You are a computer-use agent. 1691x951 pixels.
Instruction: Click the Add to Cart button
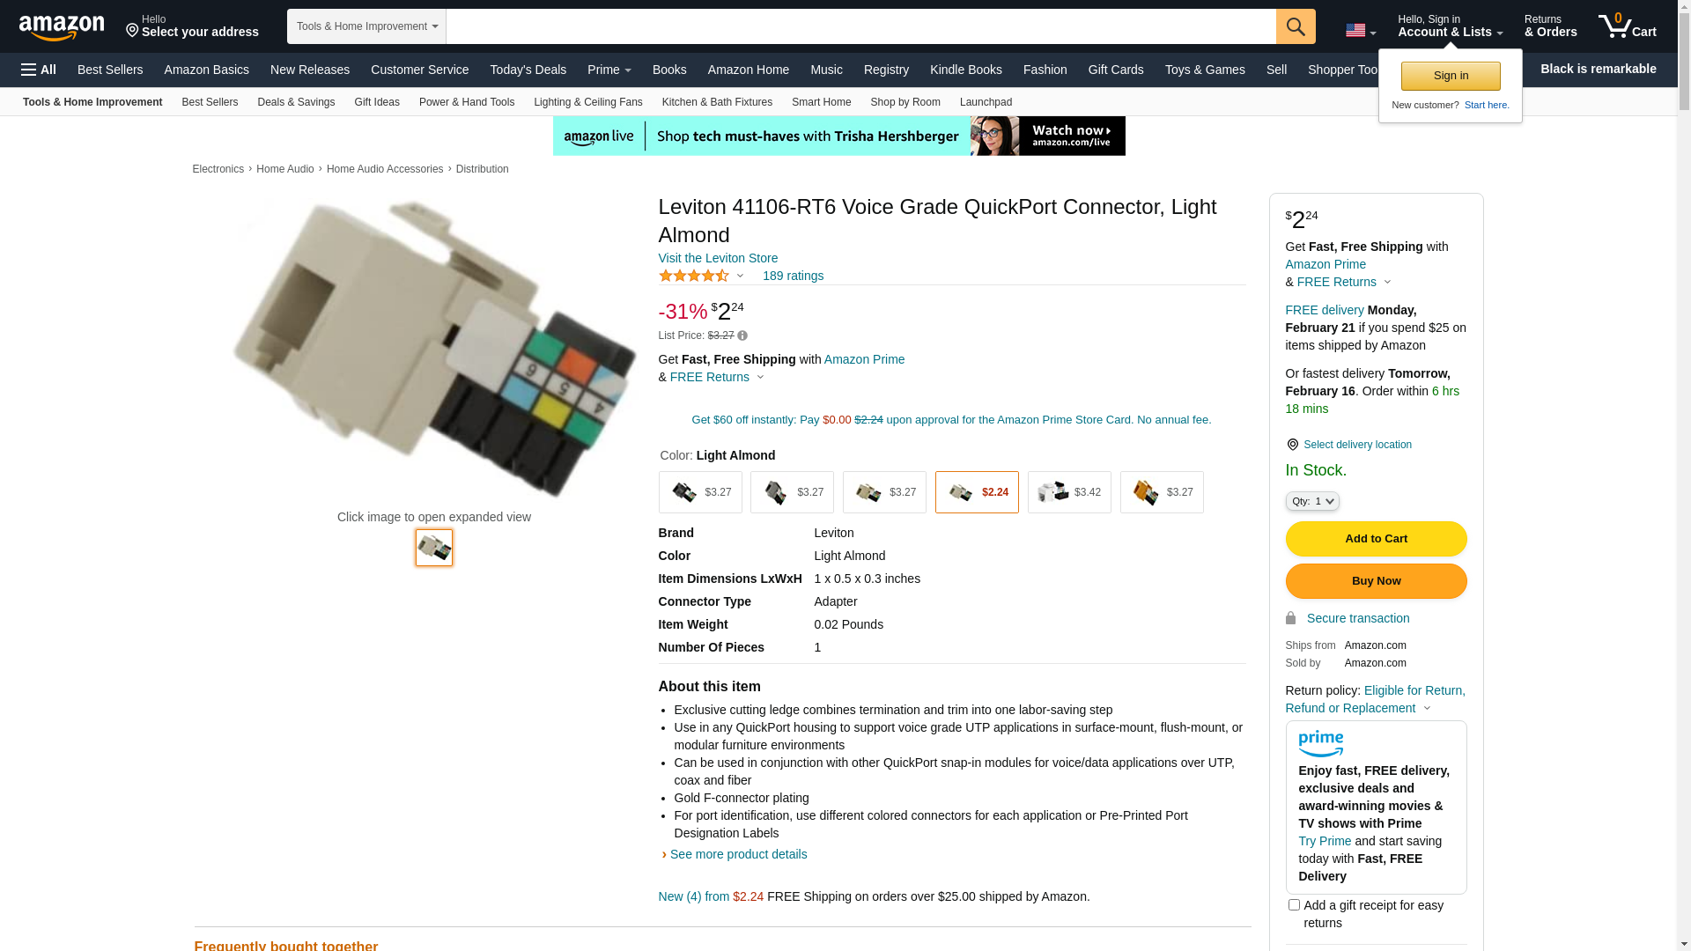(1376, 539)
